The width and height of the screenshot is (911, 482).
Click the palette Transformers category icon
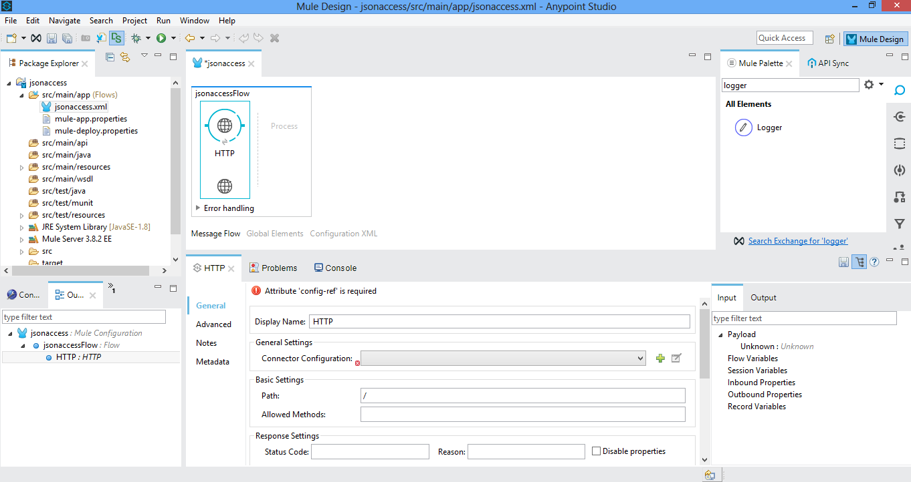click(x=900, y=197)
